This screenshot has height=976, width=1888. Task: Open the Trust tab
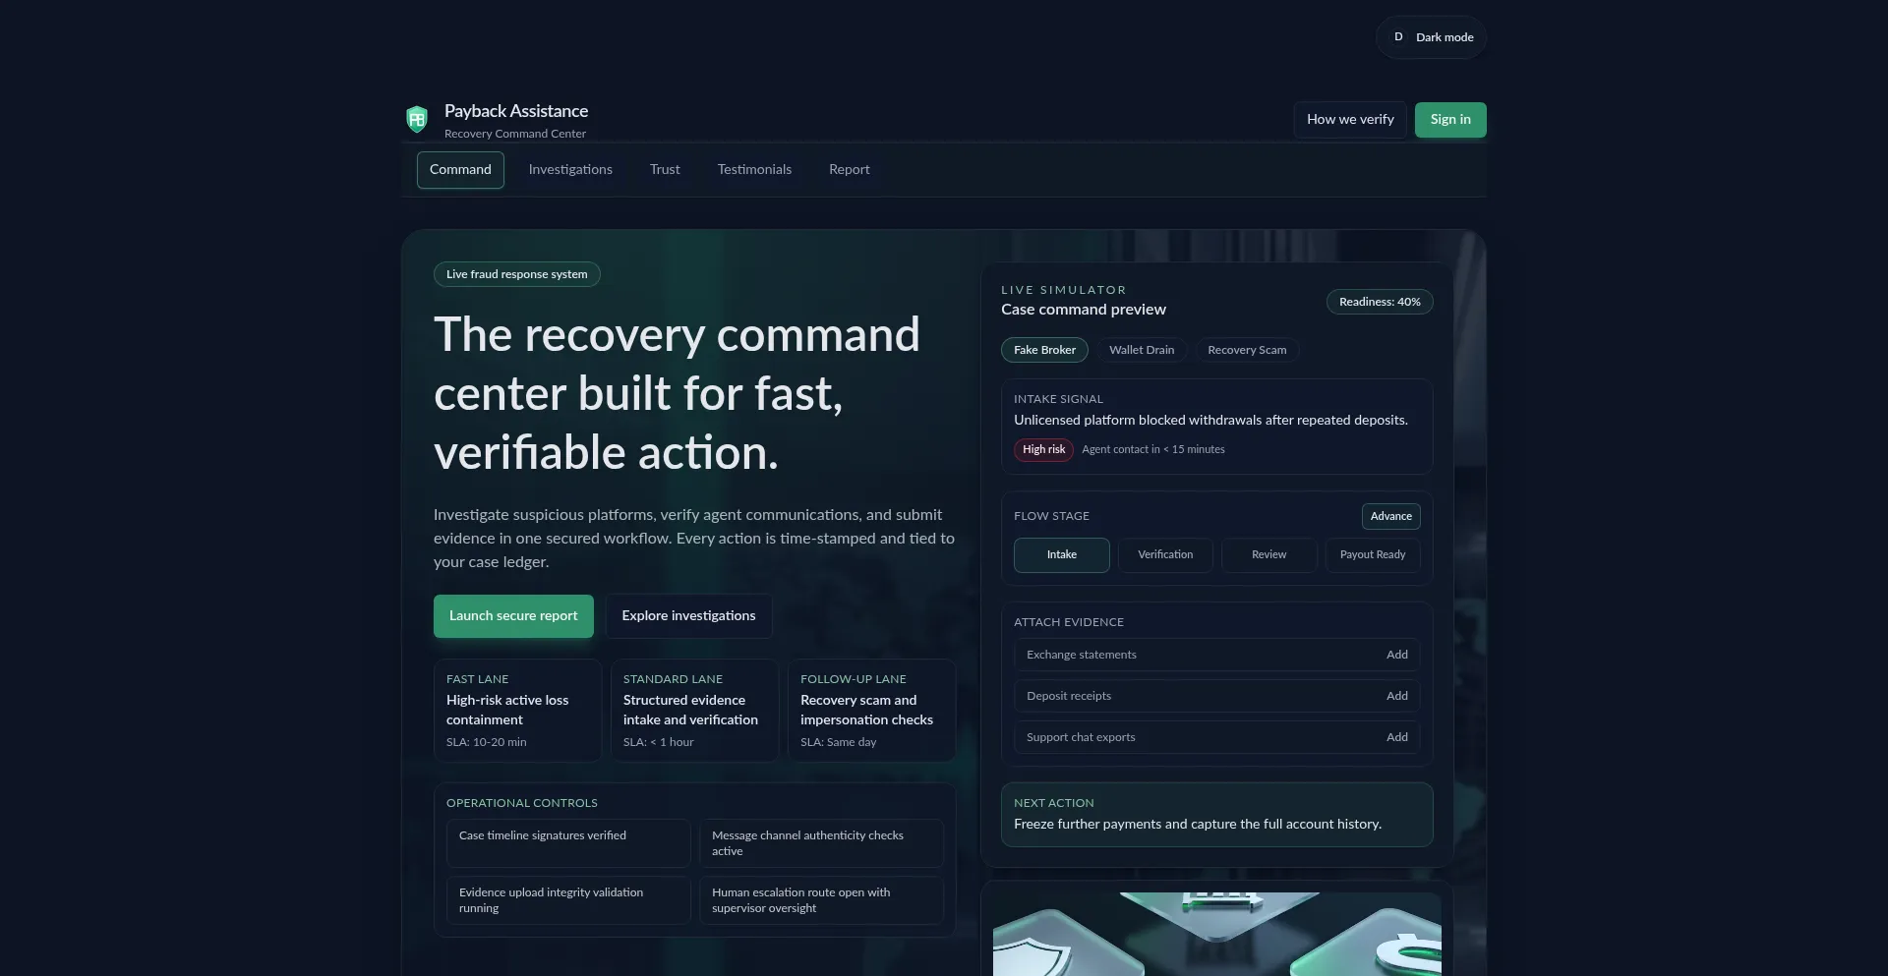pyautogui.click(x=665, y=170)
